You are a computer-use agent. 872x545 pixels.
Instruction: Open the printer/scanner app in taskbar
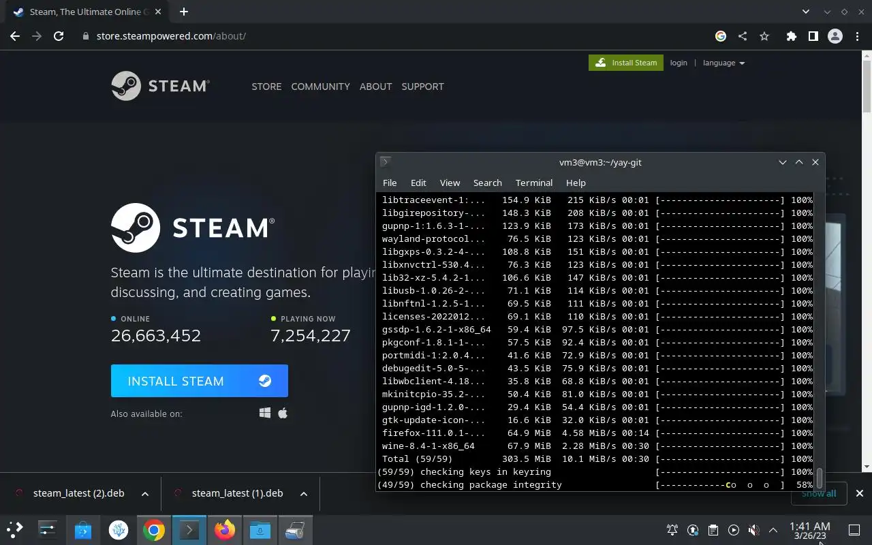[x=295, y=529]
